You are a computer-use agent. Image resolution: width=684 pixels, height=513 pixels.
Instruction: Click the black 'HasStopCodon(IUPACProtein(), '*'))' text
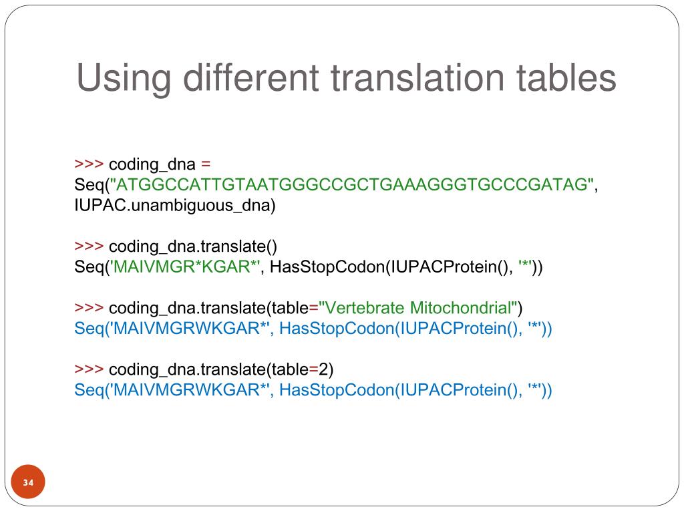point(406,267)
